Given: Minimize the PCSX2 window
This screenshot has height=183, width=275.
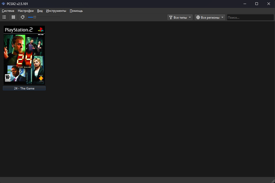Looking at the screenshot, I should pos(245,4).
